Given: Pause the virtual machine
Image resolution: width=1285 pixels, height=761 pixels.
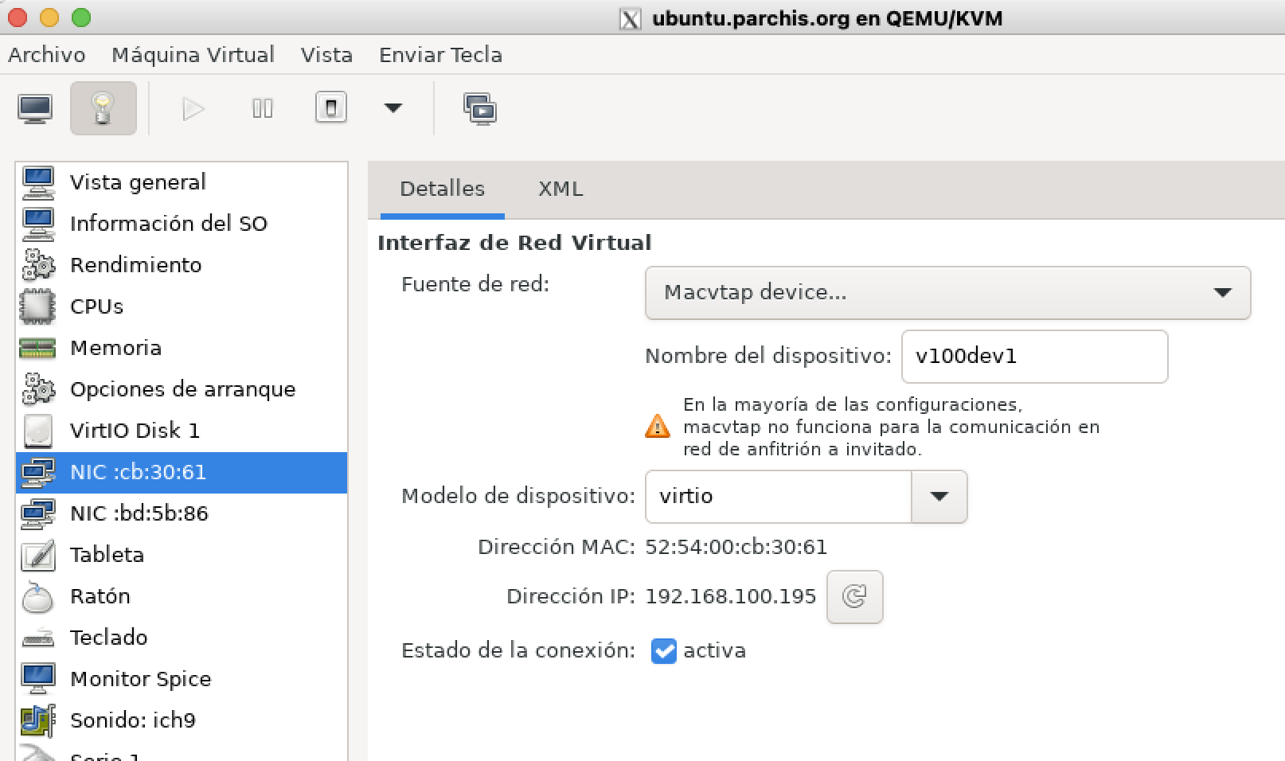Looking at the screenshot, I should tap(262, 108).
